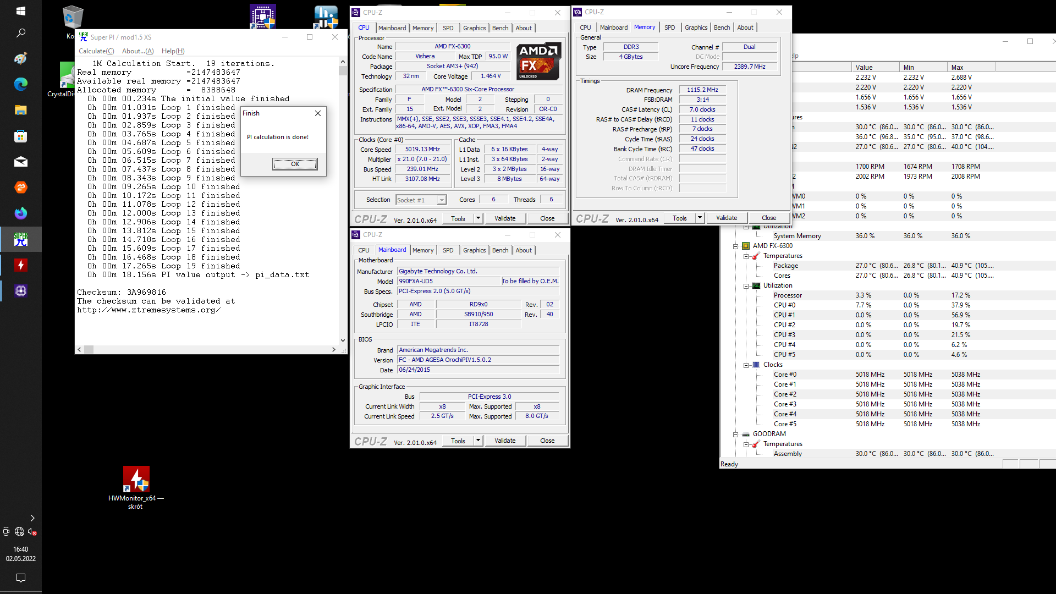Collapse AMD FX-6300 Utilization node

point(746,286)
